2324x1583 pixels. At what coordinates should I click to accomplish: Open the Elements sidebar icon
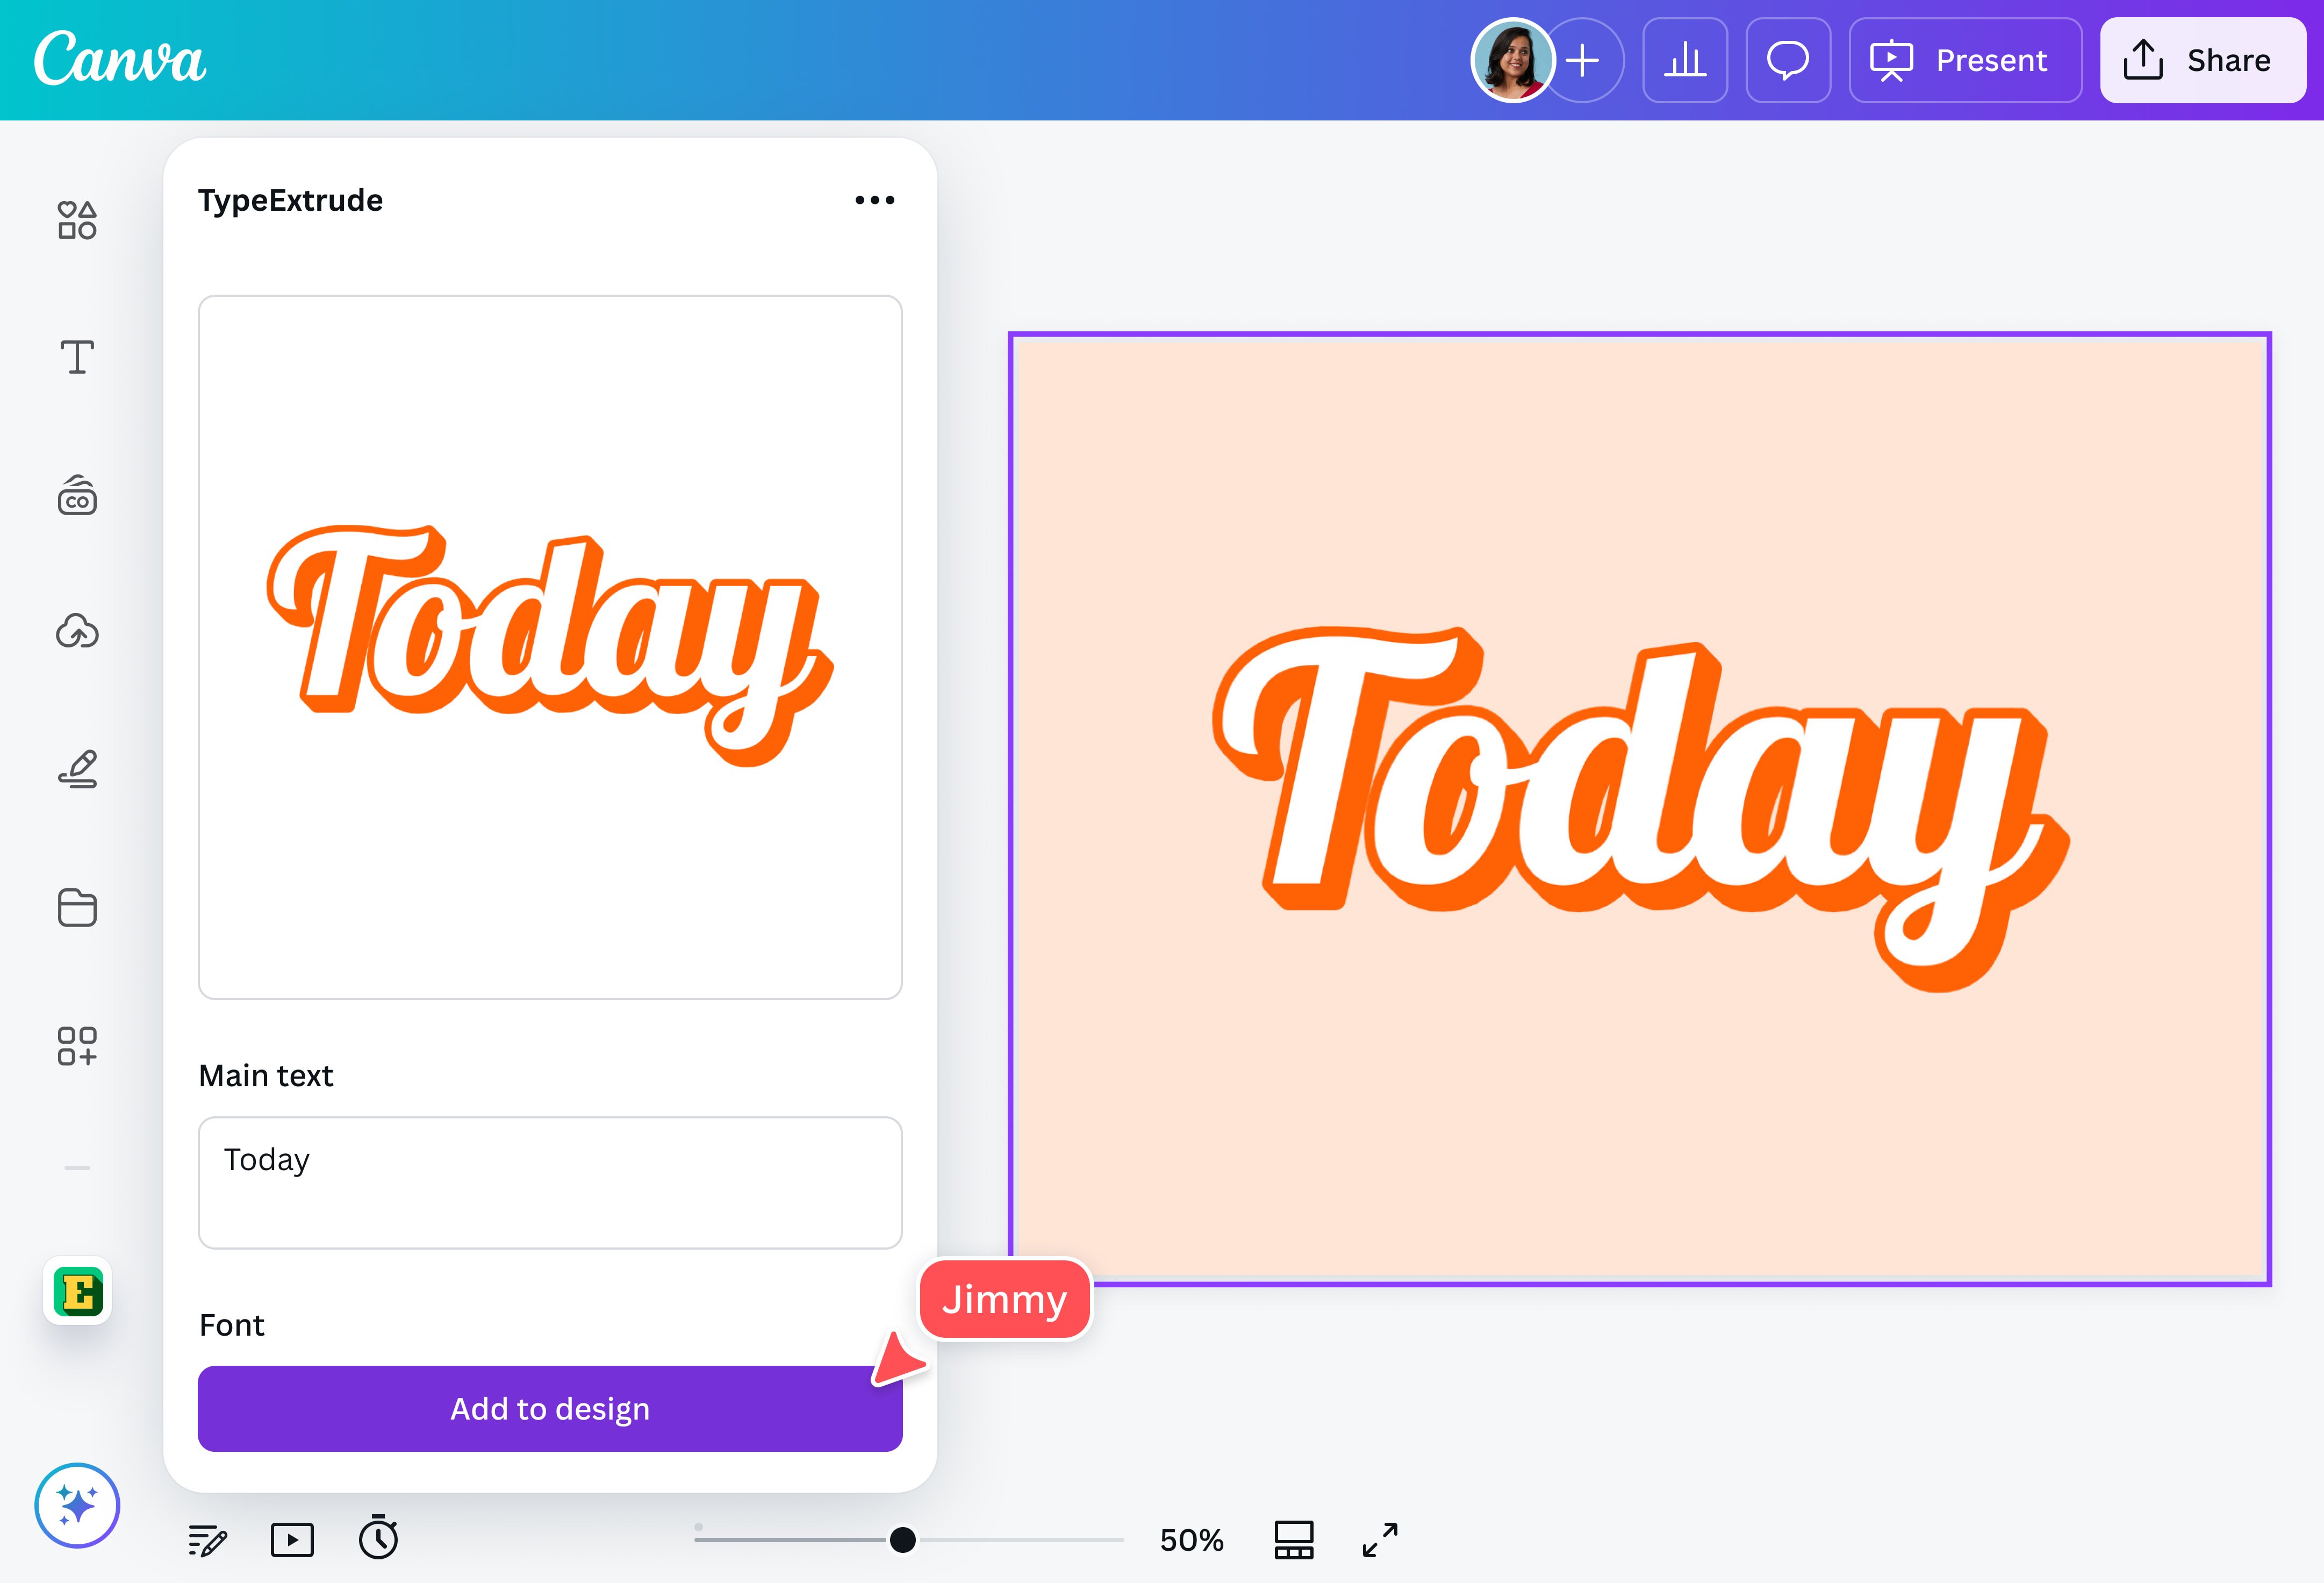click(x=77, y=219)
